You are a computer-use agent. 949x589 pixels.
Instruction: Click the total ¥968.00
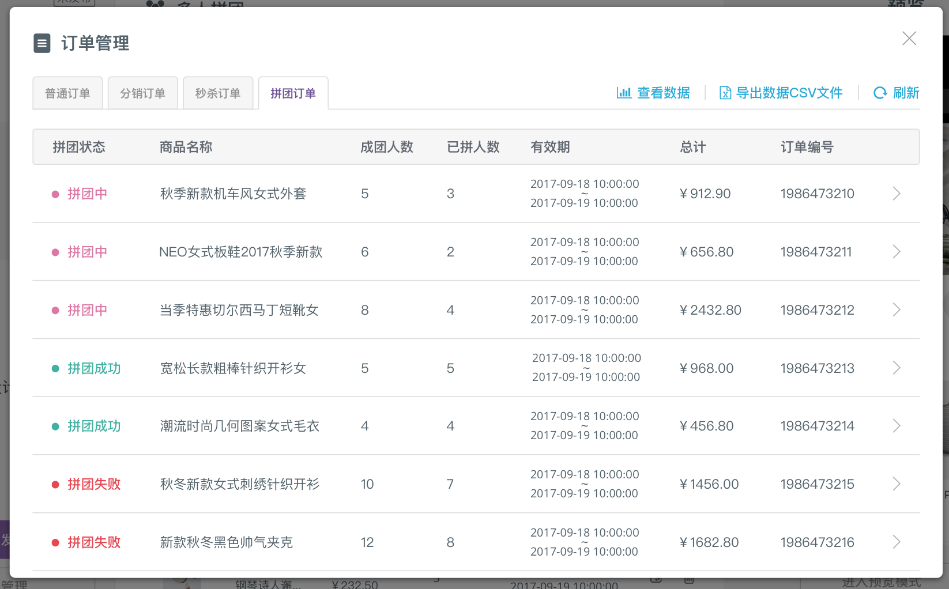707,368
